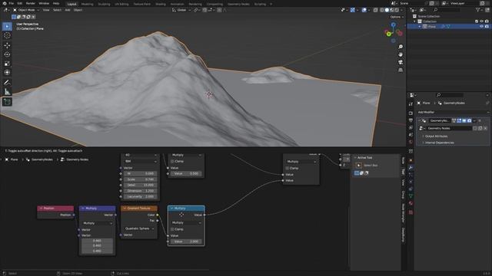
Task: Click the pan hand icon in viewport
Action: 401,54
